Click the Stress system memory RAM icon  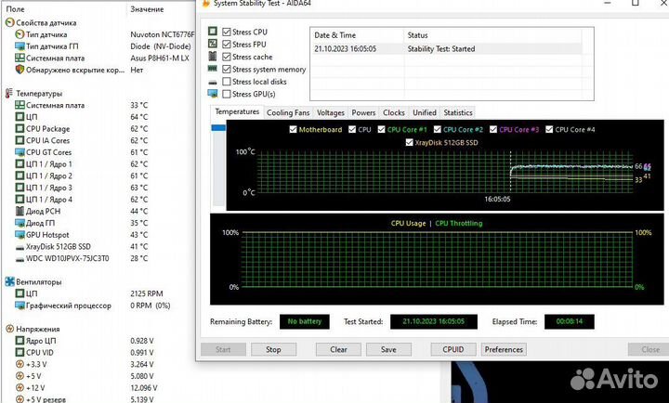pyautogui.click(x=213, y=68)
